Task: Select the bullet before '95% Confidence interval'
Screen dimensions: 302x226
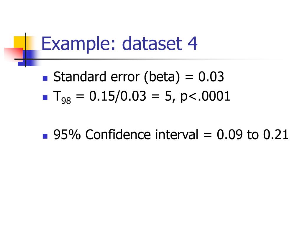Action: tap(45, 136)
